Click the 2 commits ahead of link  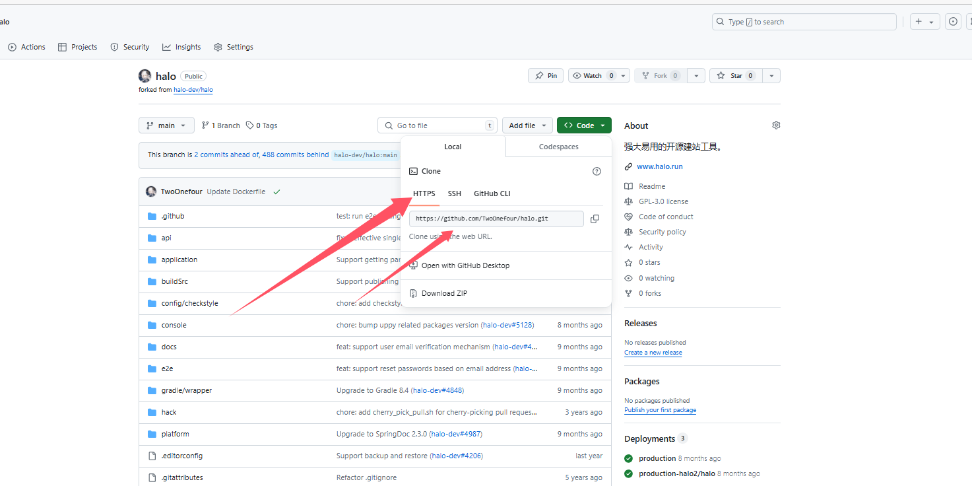click(226, 155)
